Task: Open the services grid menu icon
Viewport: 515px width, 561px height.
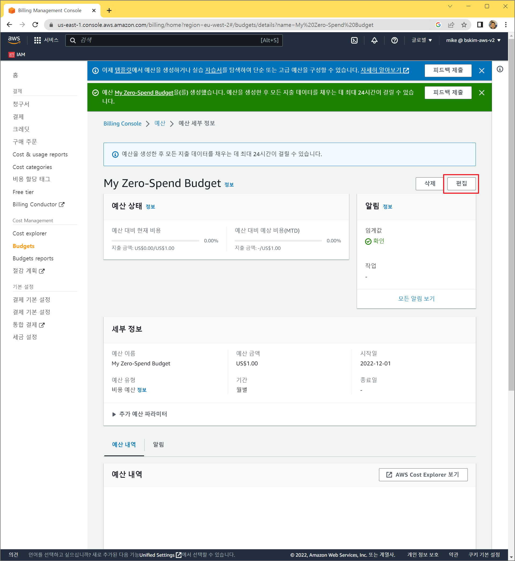Action: point(37,40)
